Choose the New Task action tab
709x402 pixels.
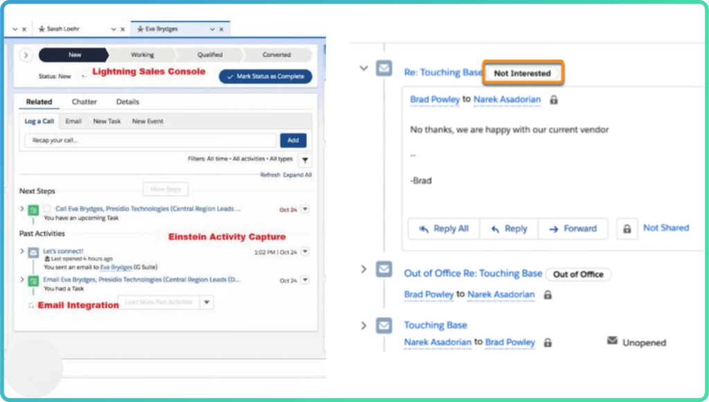107,121
